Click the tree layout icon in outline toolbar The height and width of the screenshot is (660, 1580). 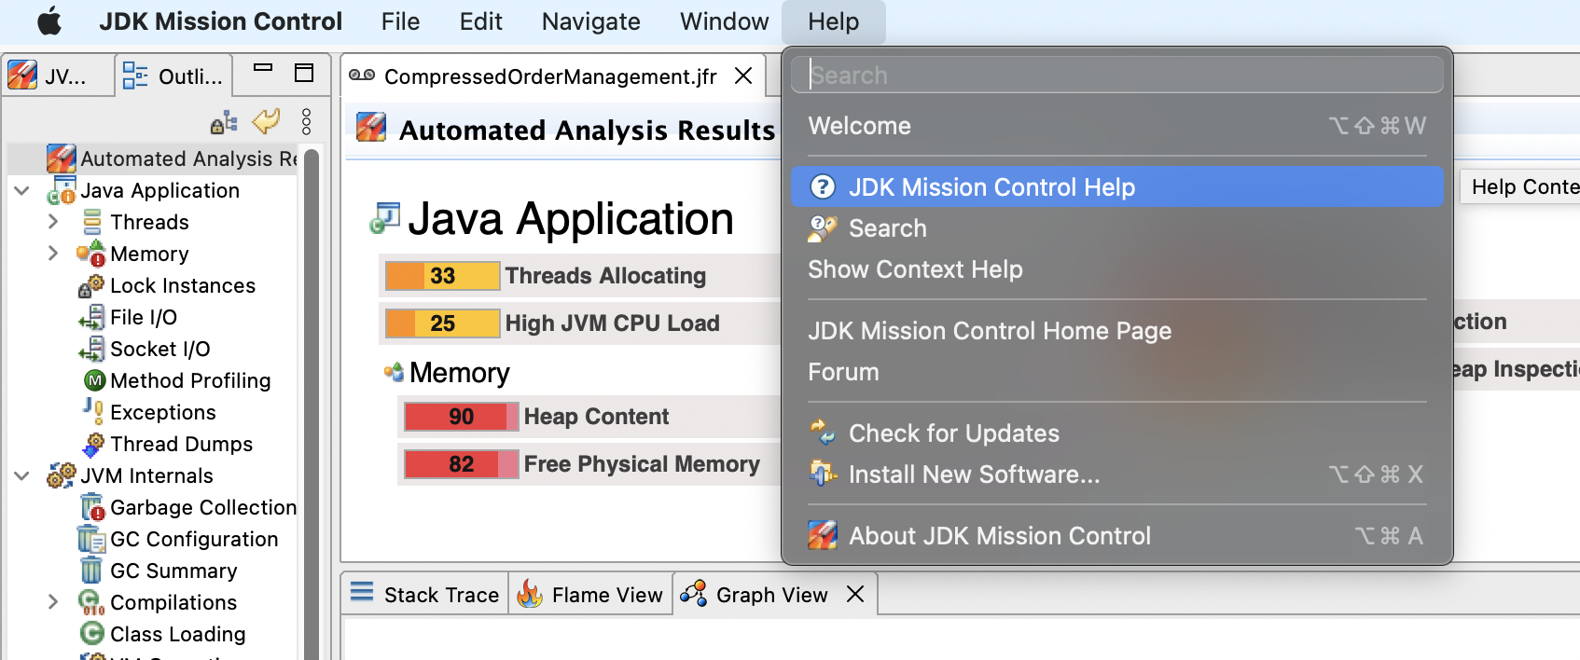pos(224,122)
